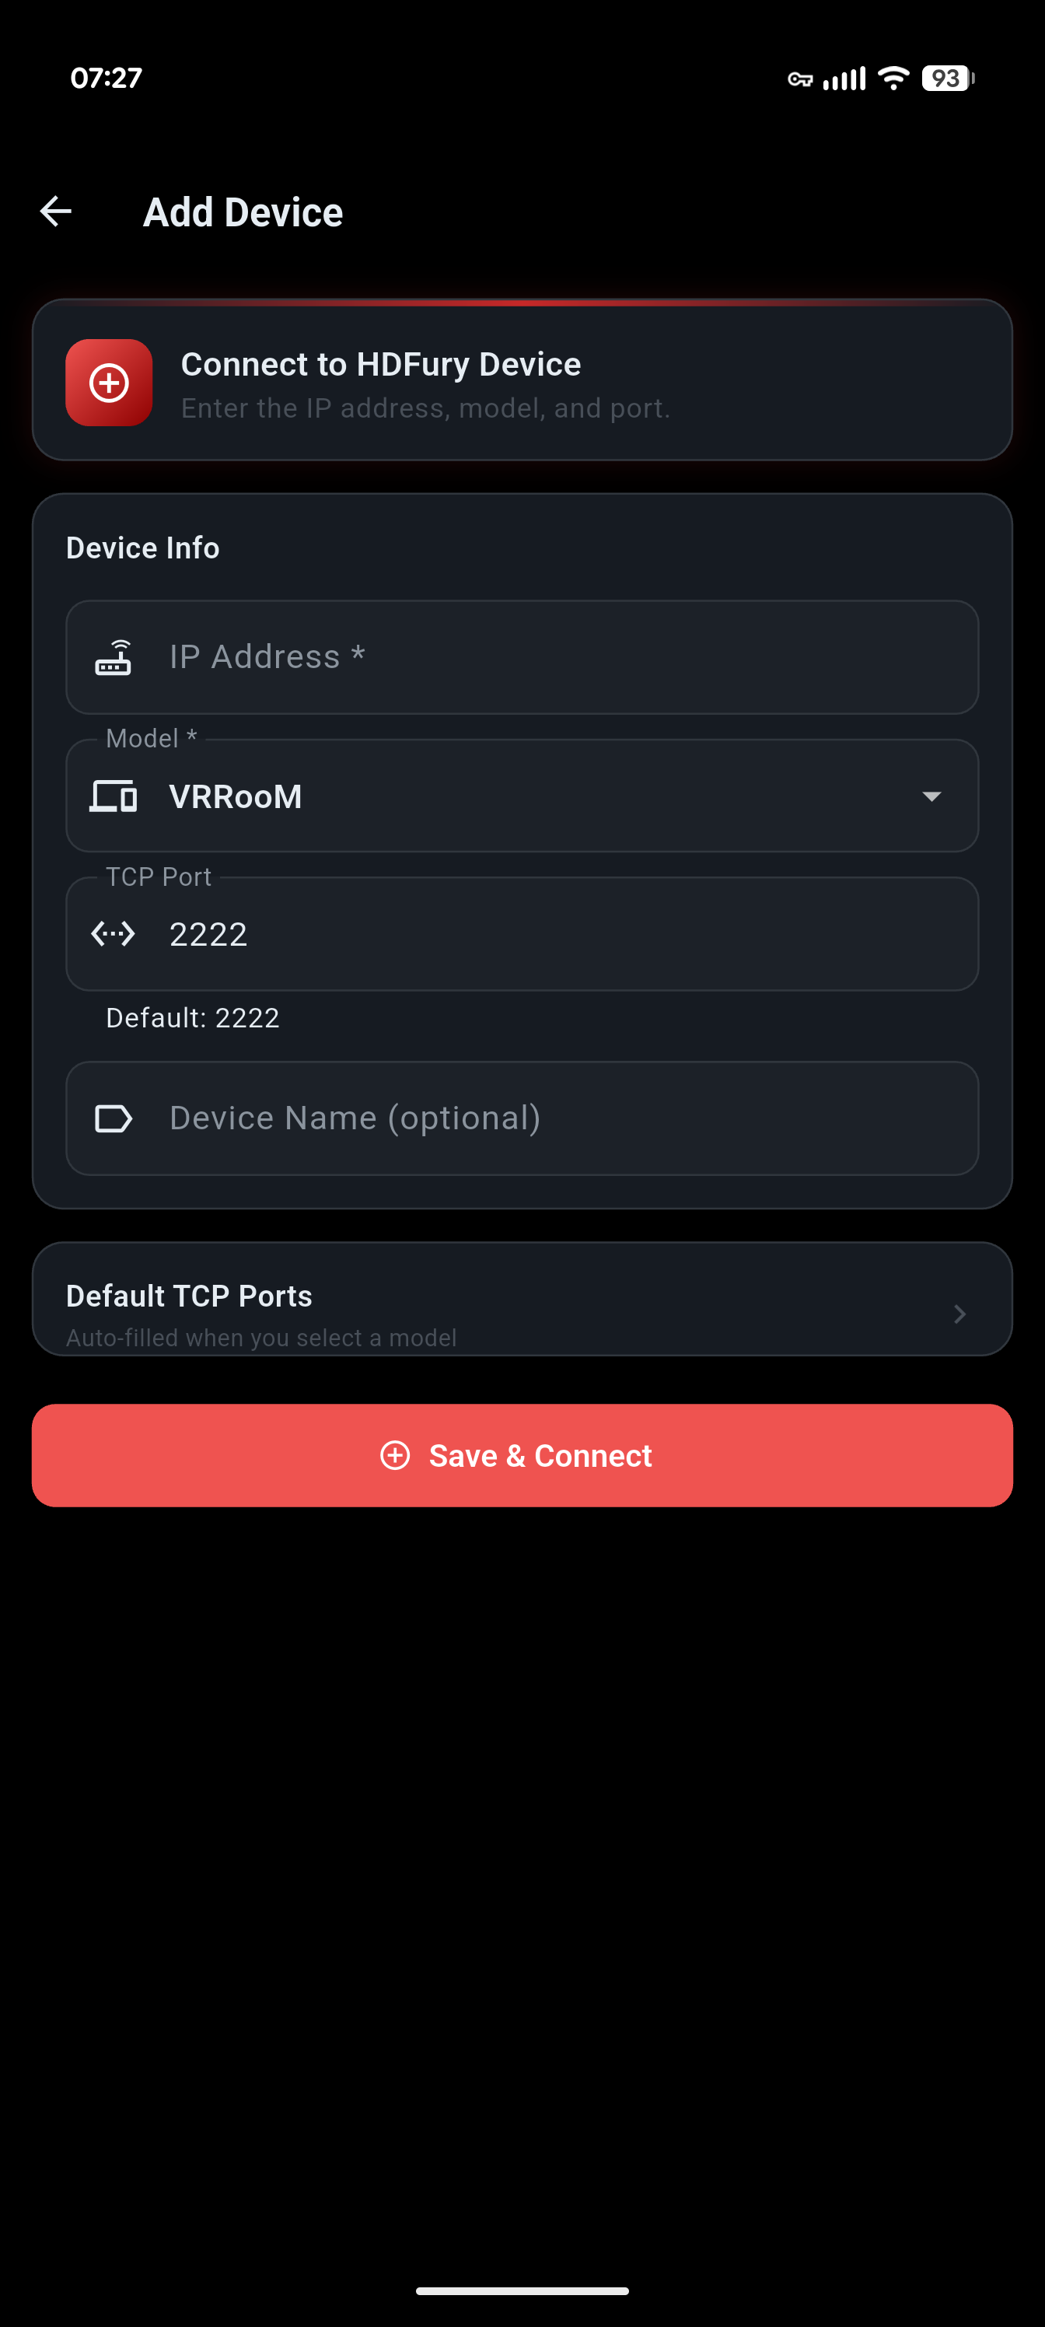Select the router icon beside IP Address
The width and height of the screenshot is (1045, 2327).
pos(114,658)
